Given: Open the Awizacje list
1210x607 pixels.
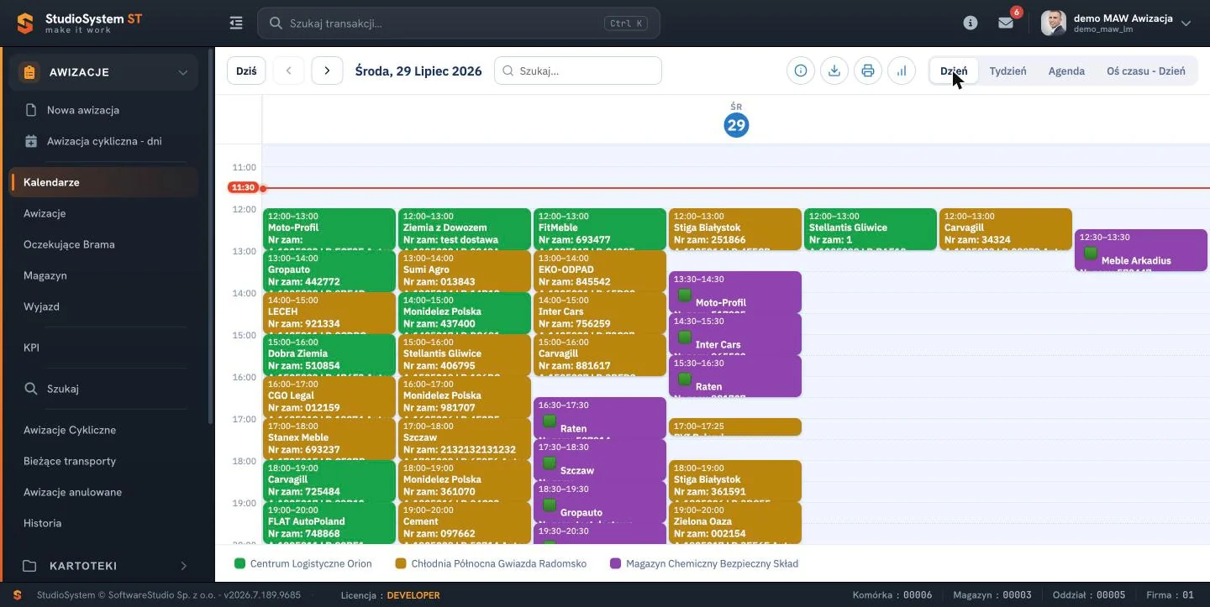Looking at the screenshot, I should [x=45, y=213].
